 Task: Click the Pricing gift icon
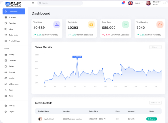pyautogui.click(x=6, y=55)
